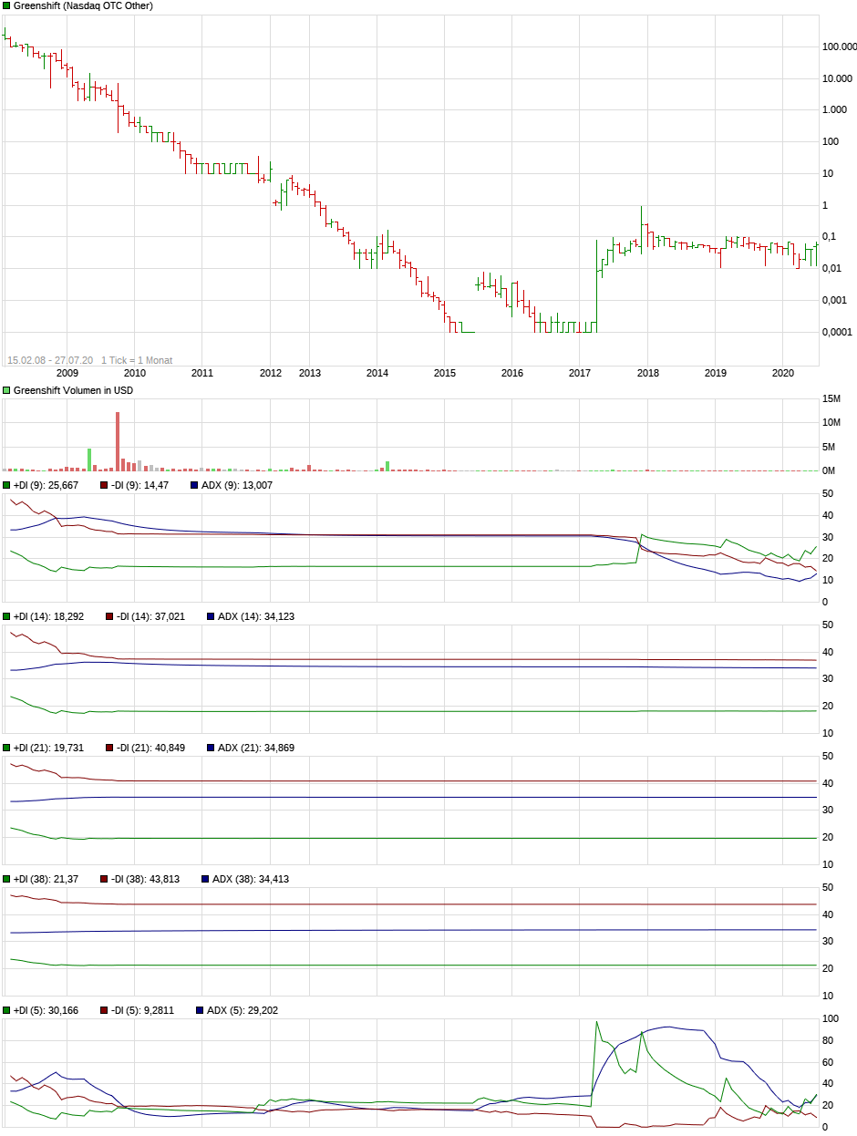Viewport: 857px width, 1136px height.
Task: Click the green swatch beside Greenshift Volumen in USD
Action: [6, 390]
